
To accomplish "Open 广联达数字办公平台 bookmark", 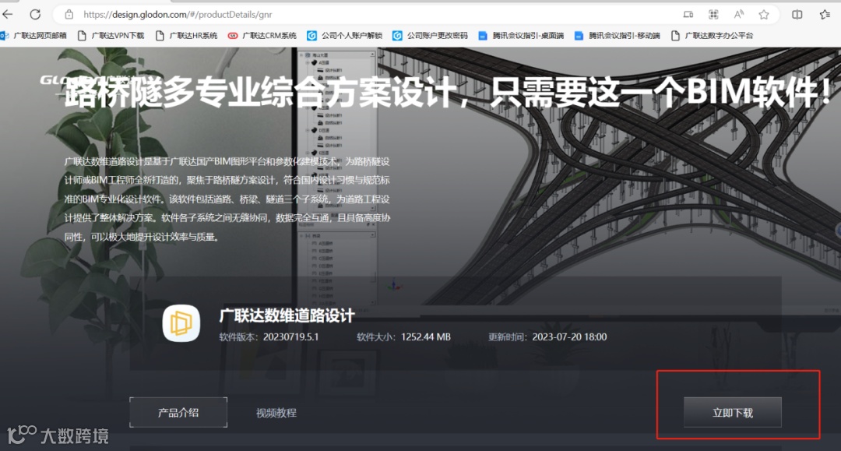I will [x=713, y=35].
